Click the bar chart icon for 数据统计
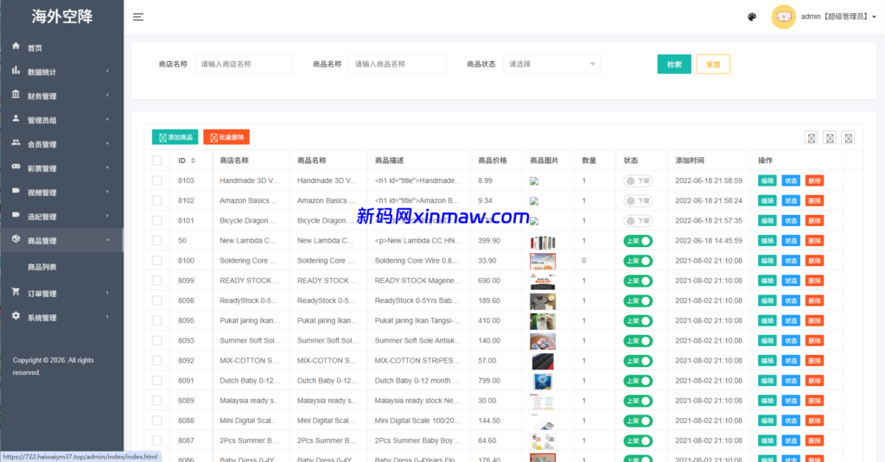 [x=16, y=71]
